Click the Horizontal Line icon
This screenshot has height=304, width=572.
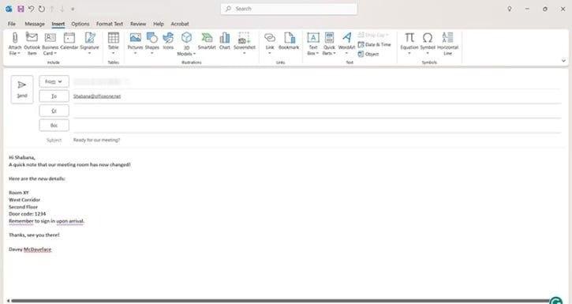coord(447,43)
